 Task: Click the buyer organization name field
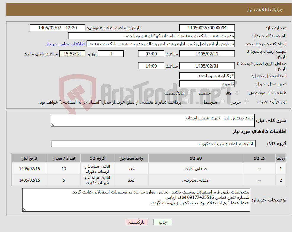tap(151, 36)
